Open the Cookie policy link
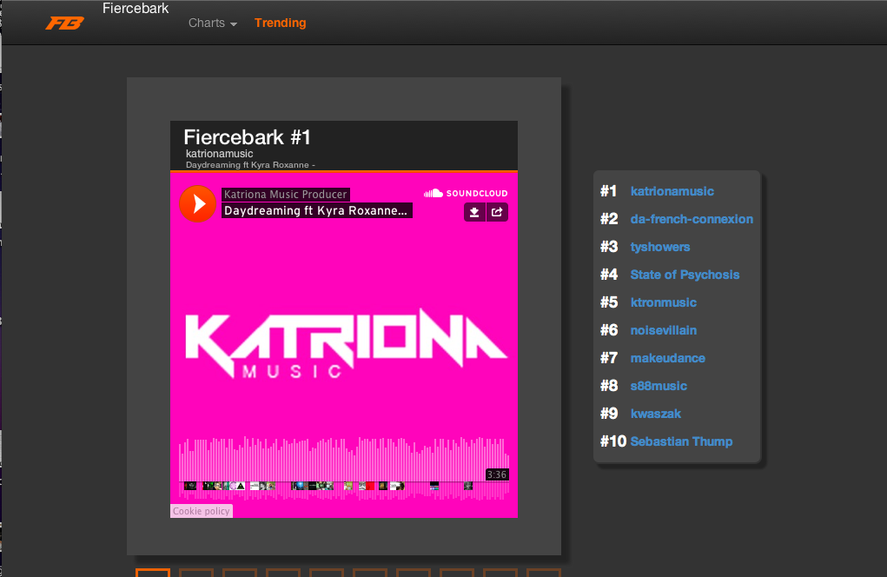 202,511
